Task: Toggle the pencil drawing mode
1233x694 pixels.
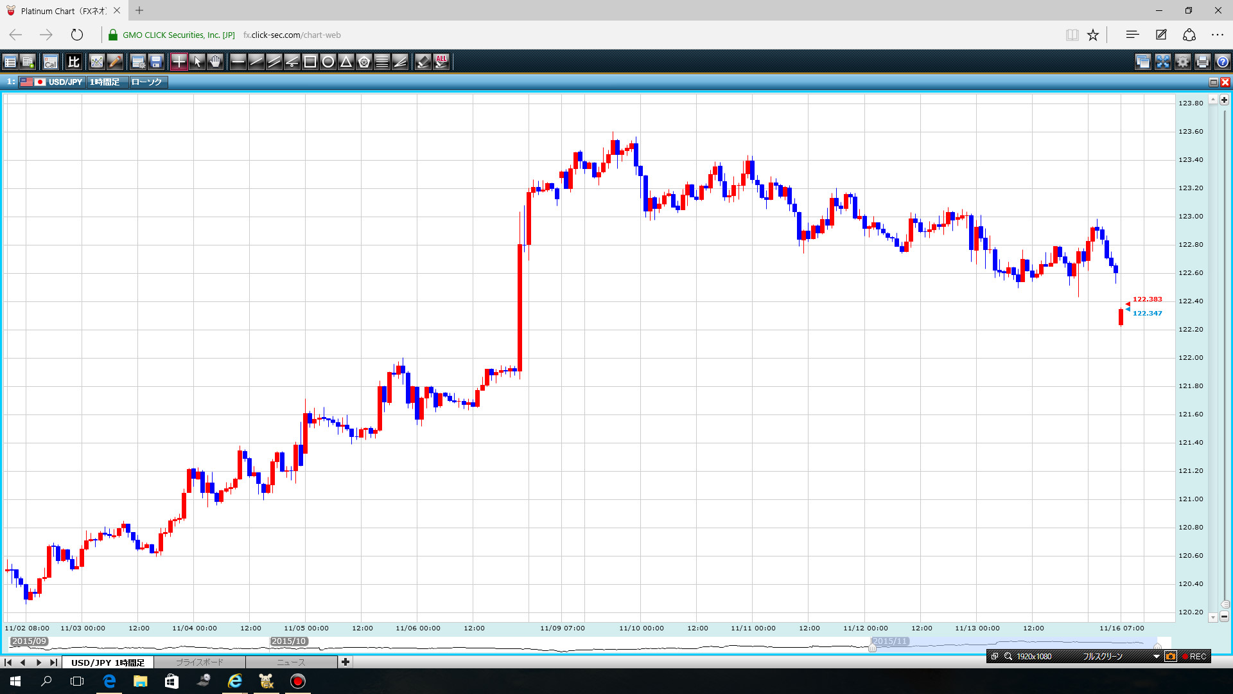Action: [115, 62]
